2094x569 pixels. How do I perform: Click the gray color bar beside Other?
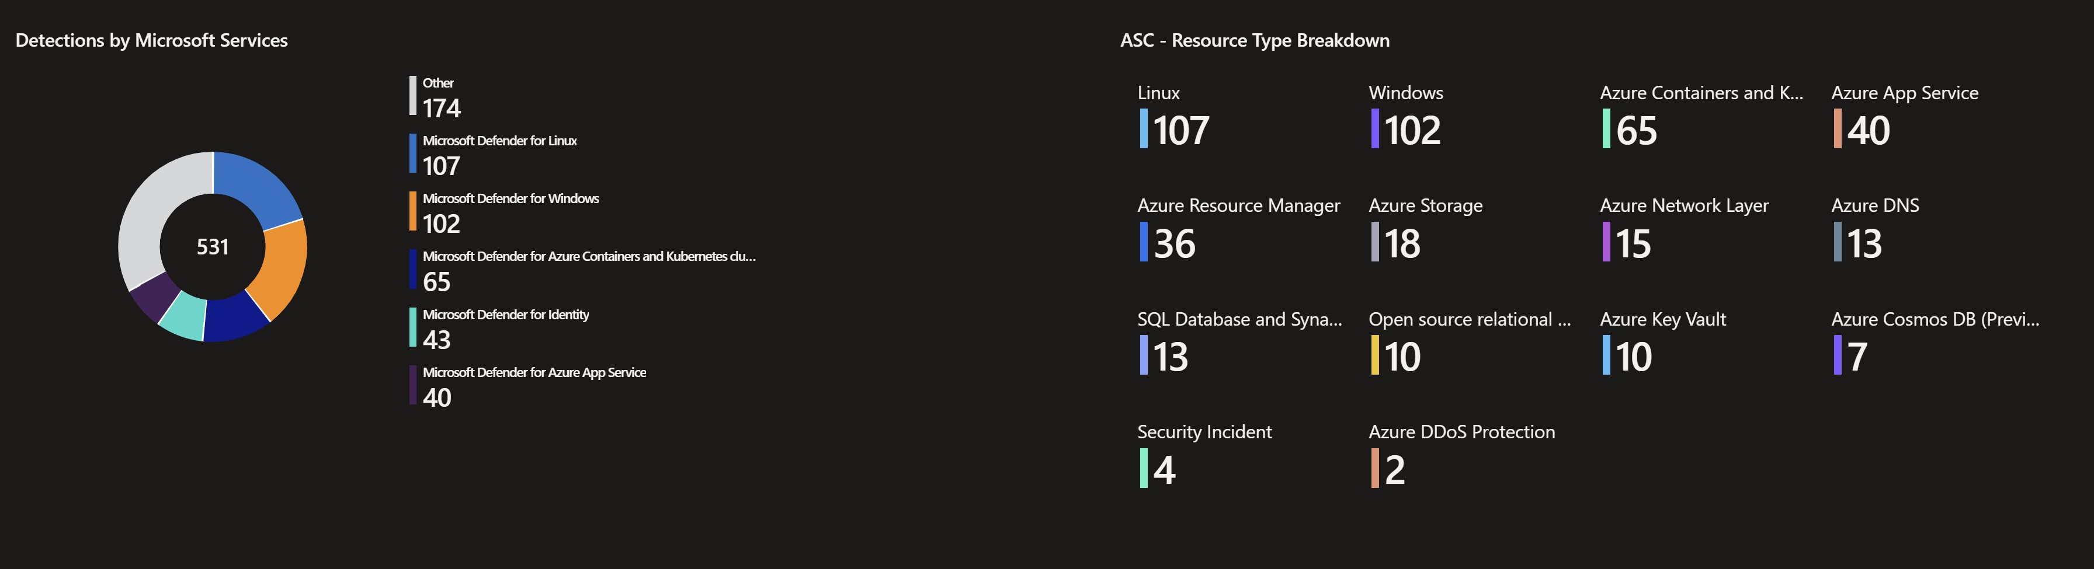point(413,96)
